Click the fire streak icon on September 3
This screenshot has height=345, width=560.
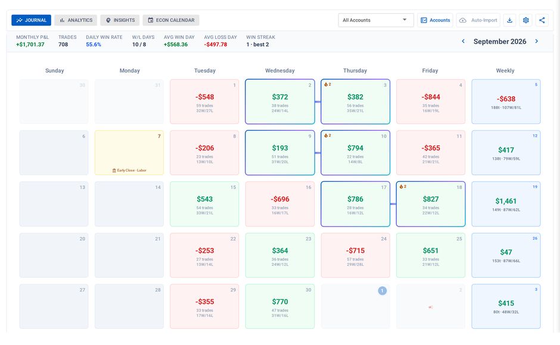point(326,85)
